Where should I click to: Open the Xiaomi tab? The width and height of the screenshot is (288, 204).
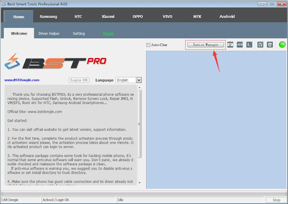[108, 17]
